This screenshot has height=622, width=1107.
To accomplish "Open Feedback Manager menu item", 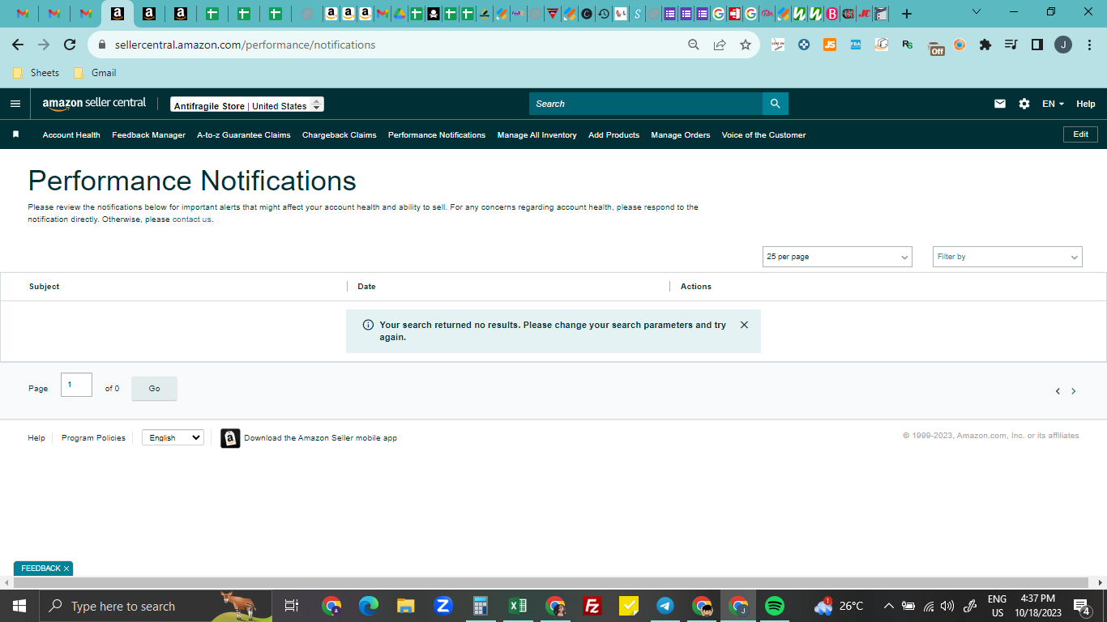I will pos(148,135).
